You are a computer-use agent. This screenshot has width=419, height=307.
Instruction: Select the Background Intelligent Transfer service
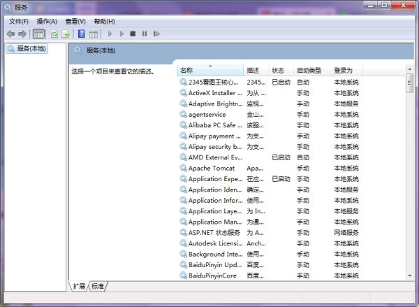(270, 254)
